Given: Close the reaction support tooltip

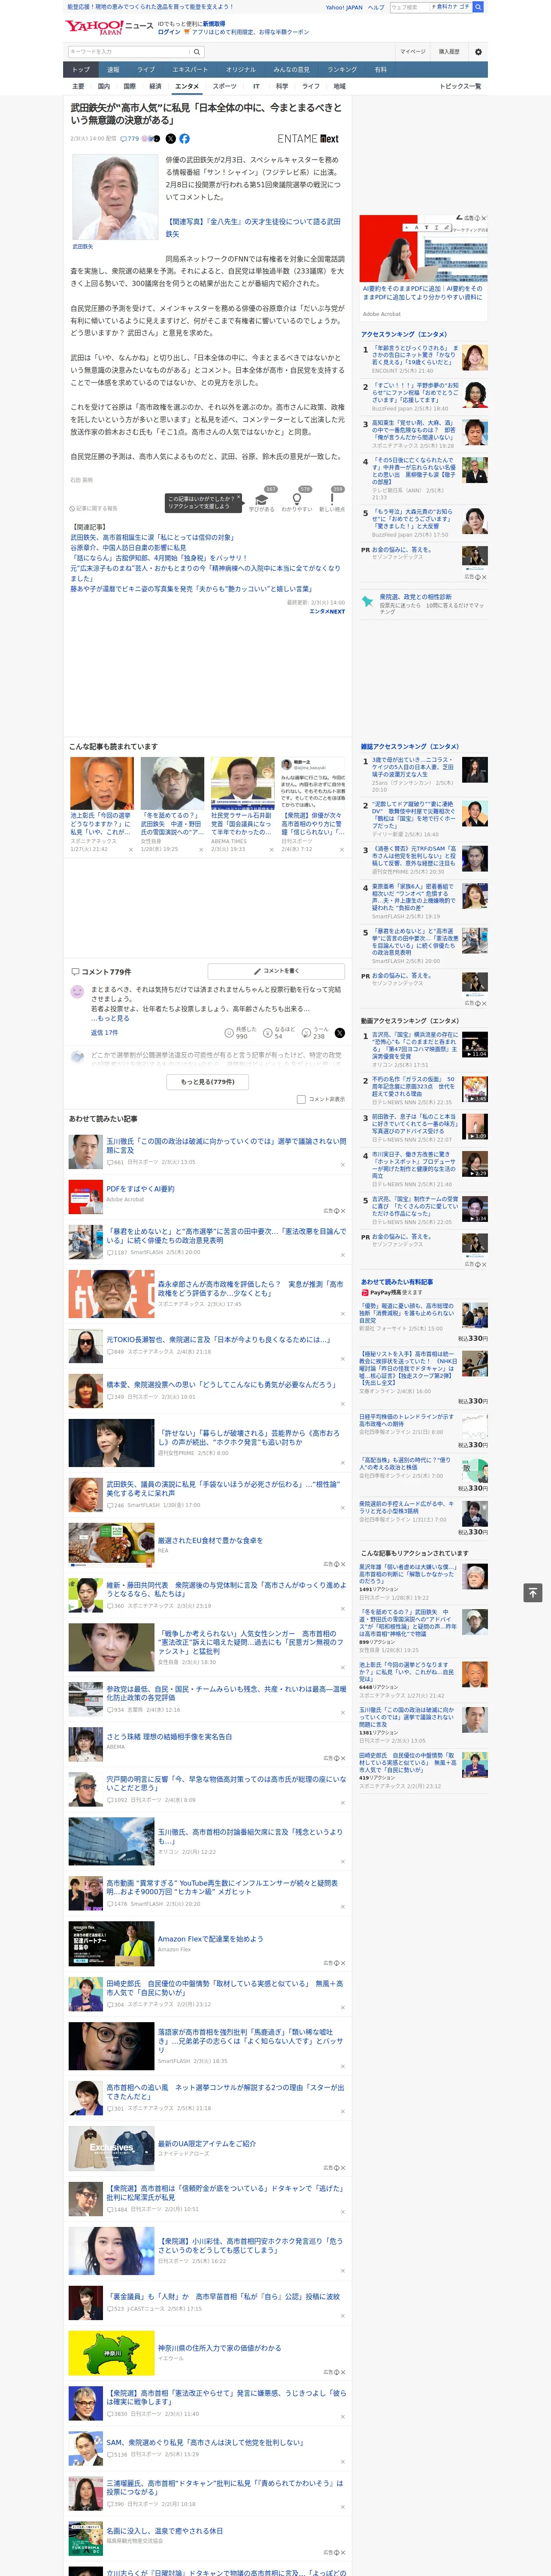Looking at the screenshot, I should point(239,498).
